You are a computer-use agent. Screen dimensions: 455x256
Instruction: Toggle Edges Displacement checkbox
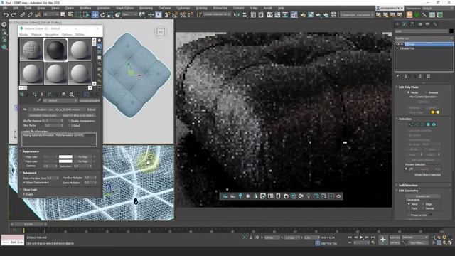coord(24,183)
